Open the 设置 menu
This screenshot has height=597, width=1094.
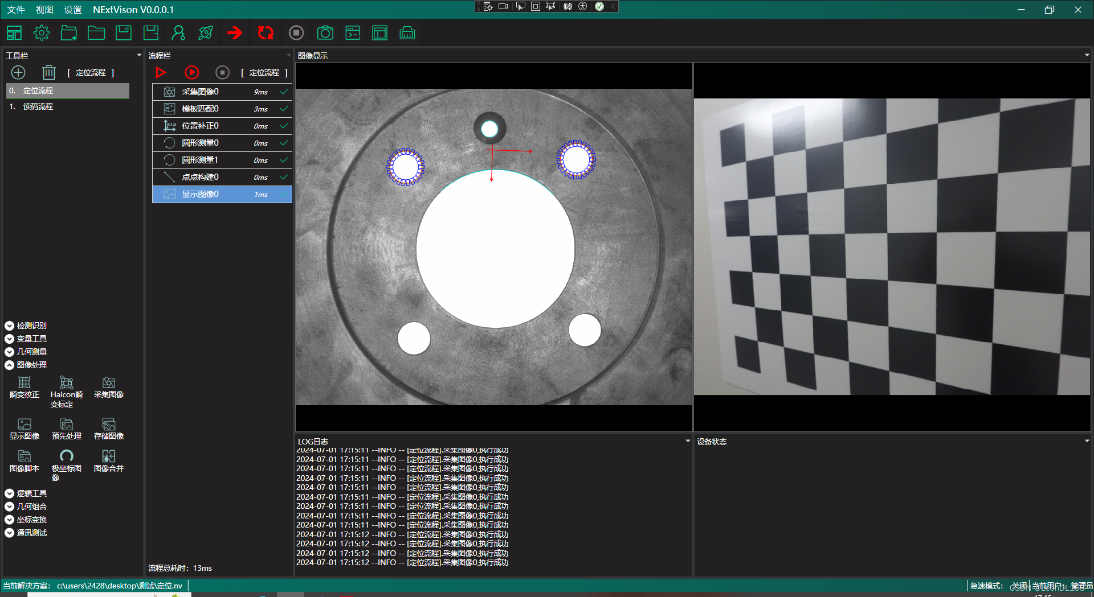tap(73, 10)
